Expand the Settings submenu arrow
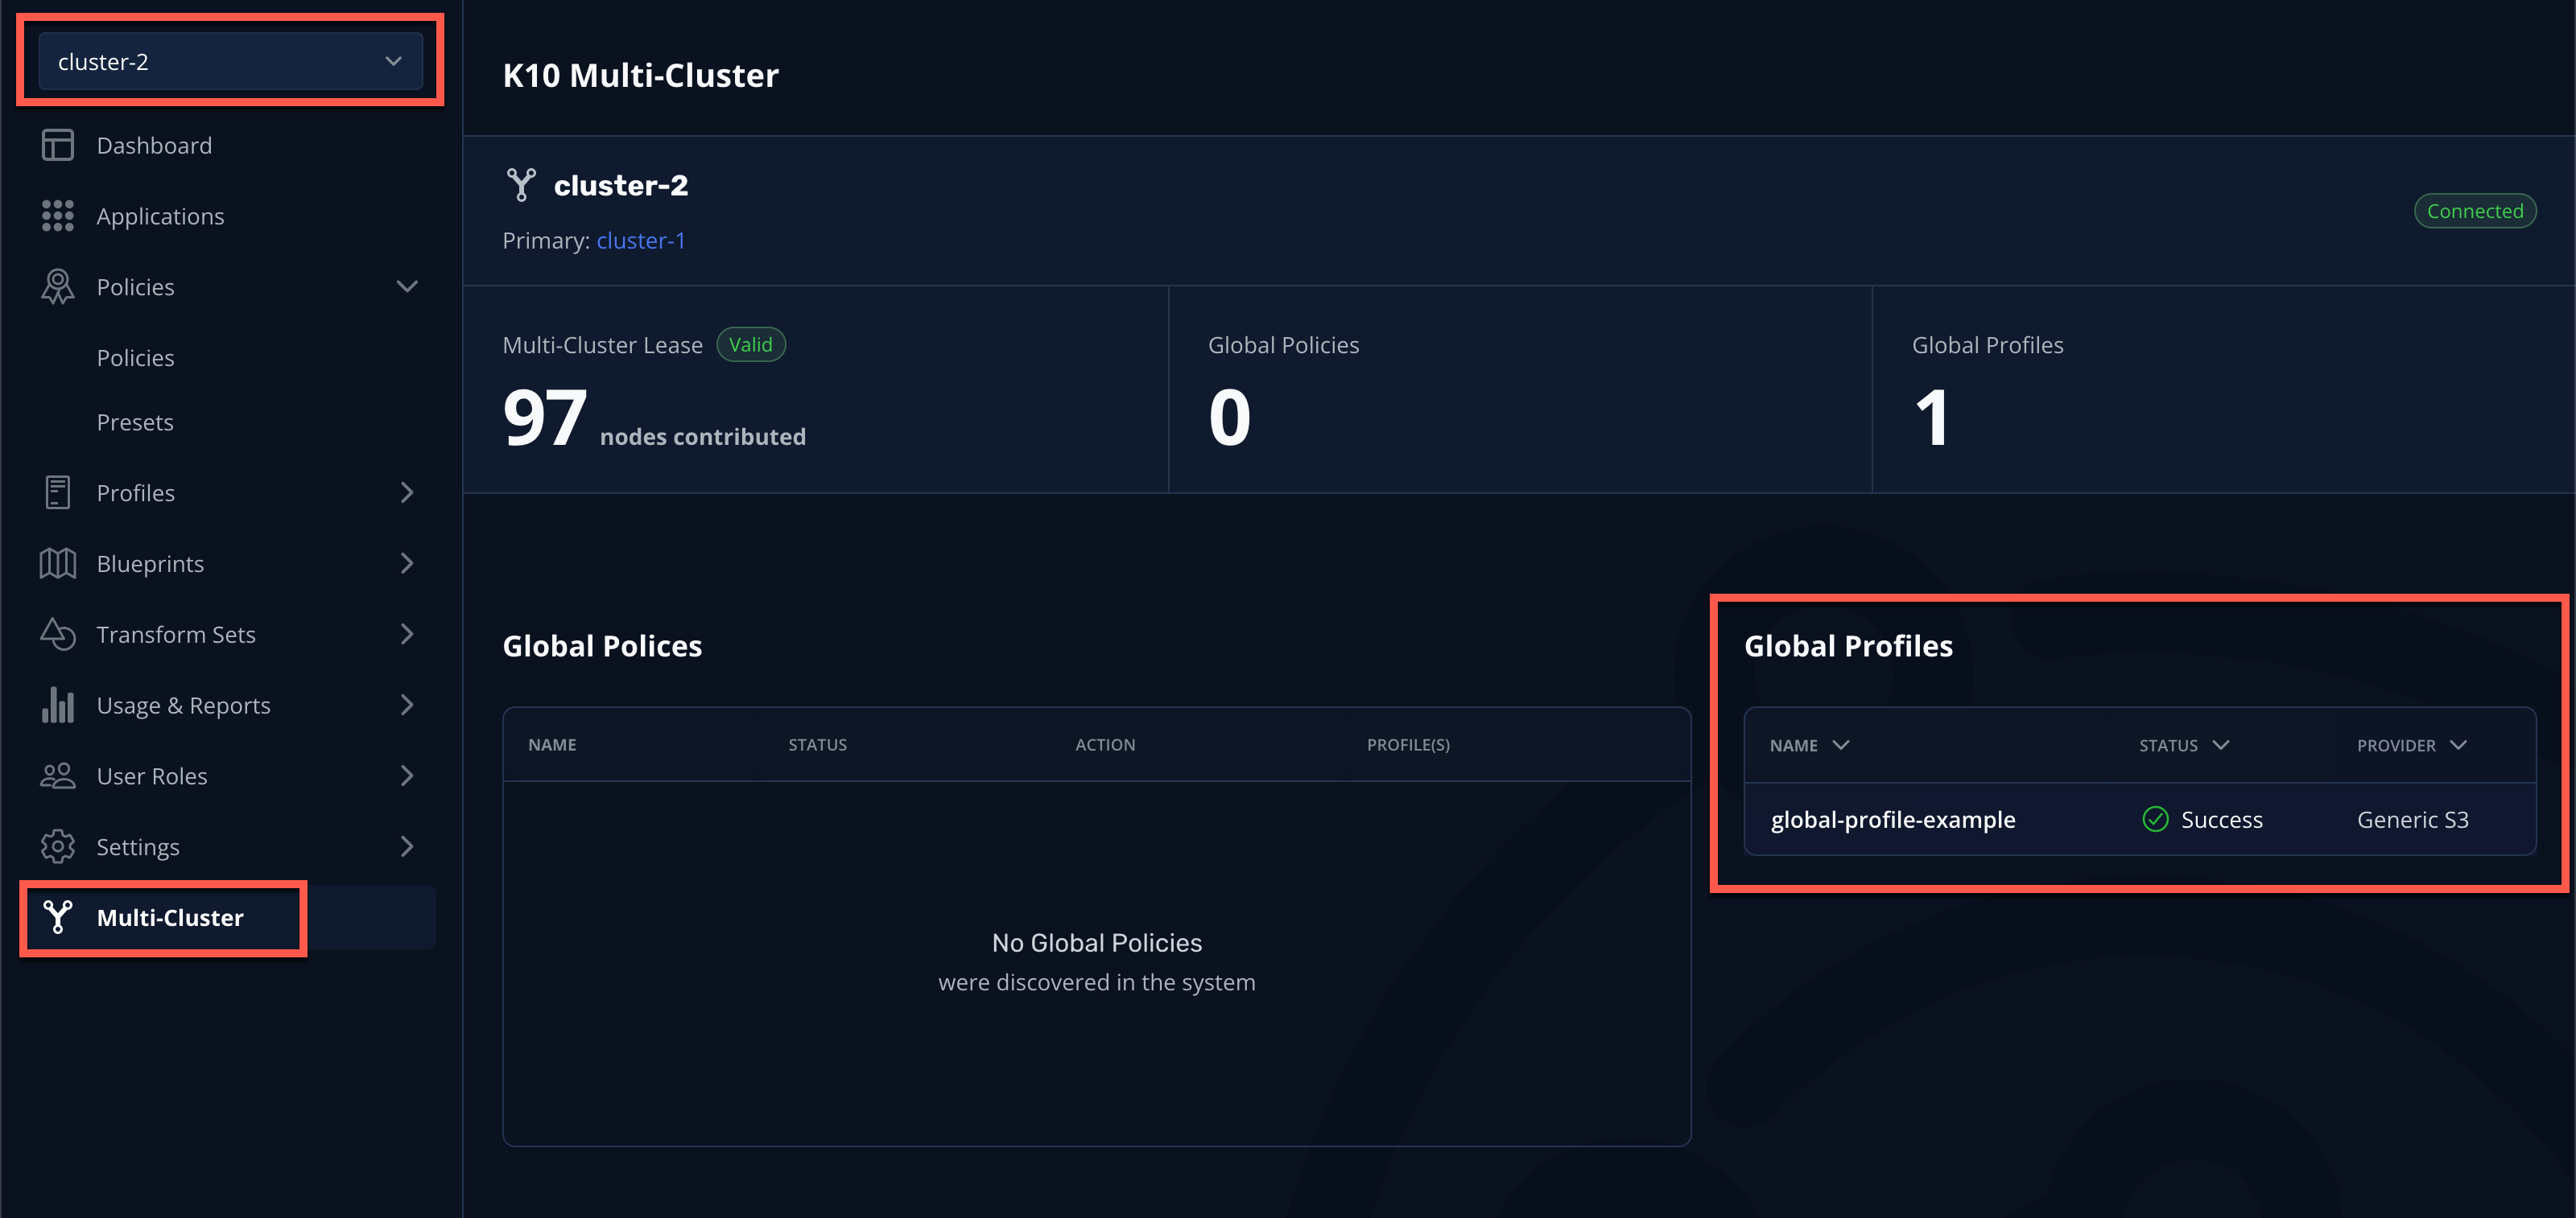This screenshot has height=1218, width=2576. click(x=407, y=846)
